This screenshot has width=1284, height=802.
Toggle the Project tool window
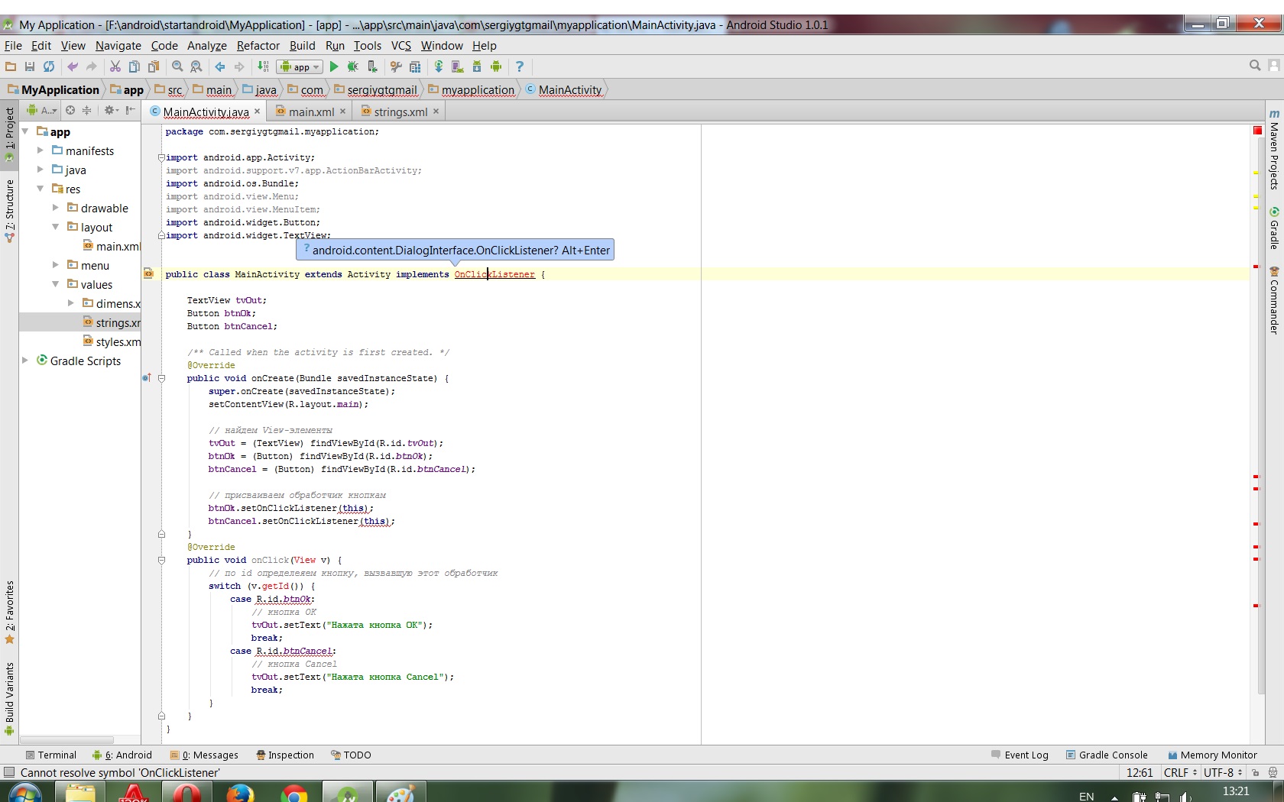coord(9,134)
